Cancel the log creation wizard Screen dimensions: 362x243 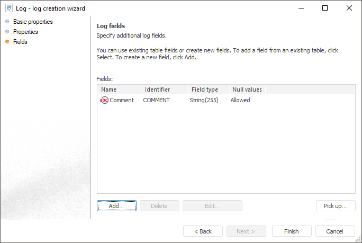(x=335, y=231)
